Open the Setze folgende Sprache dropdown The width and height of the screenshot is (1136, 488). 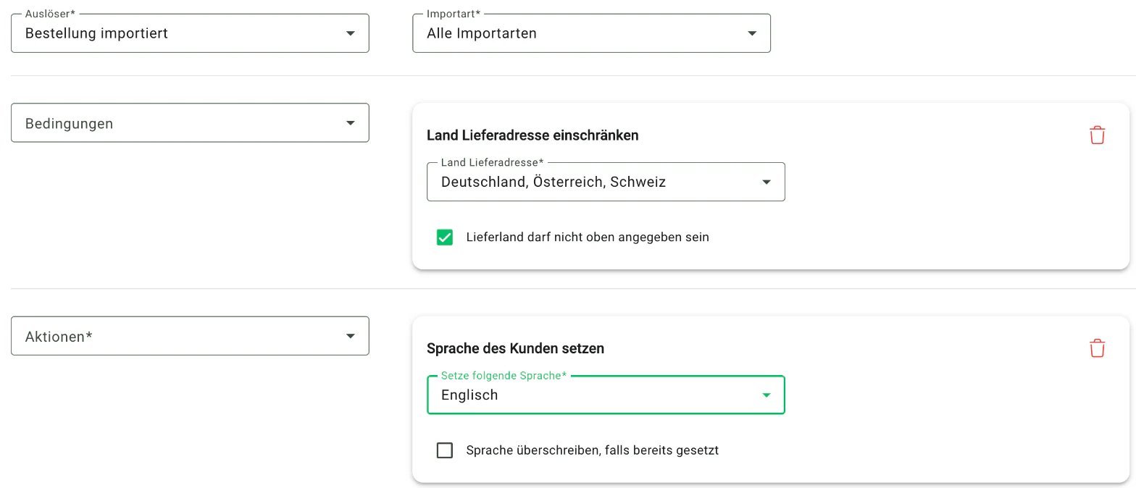pyautogui.click(x=606, y=395)
